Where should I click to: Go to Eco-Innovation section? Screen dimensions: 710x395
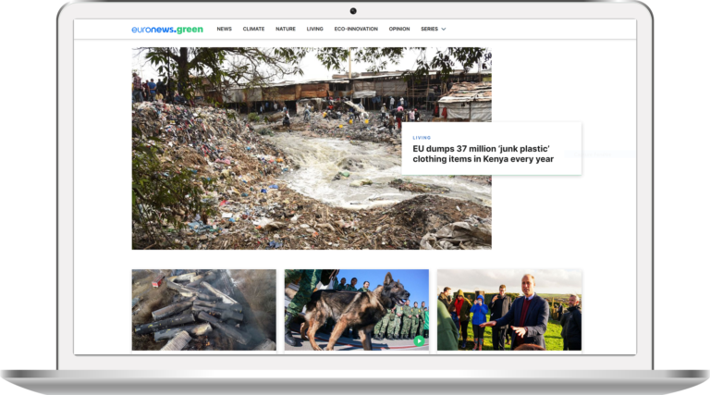(356, 29)
